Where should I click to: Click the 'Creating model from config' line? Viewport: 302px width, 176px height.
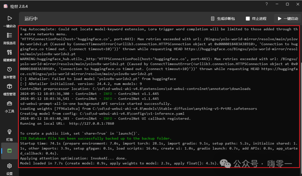102,114
